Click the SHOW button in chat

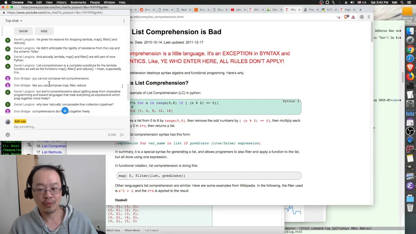(23, 31)
